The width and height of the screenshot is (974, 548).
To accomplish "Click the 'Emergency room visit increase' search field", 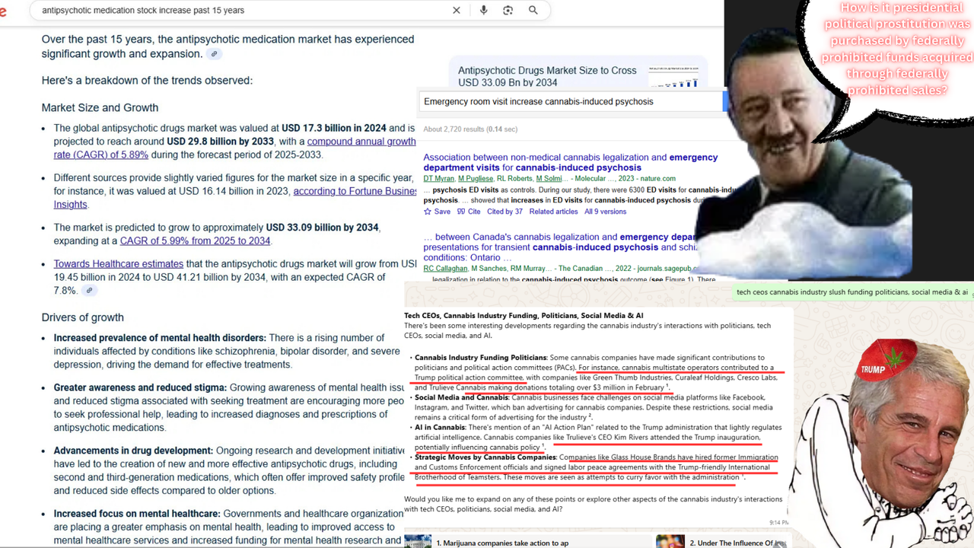I will pos(571,101).
